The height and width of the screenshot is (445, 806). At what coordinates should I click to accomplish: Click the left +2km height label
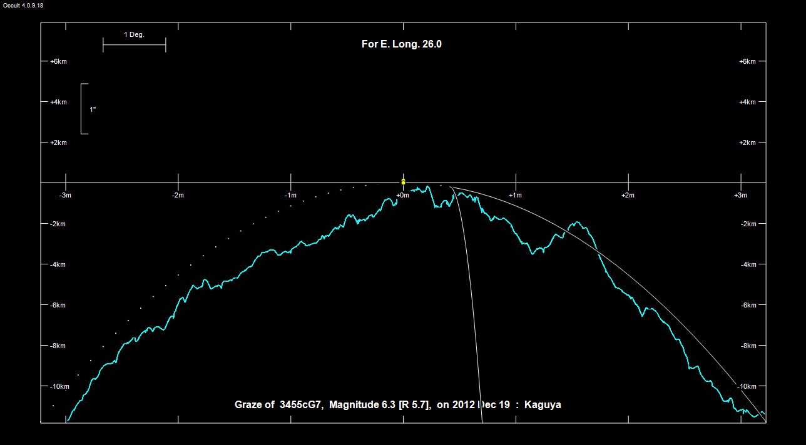tap(58, 142)
